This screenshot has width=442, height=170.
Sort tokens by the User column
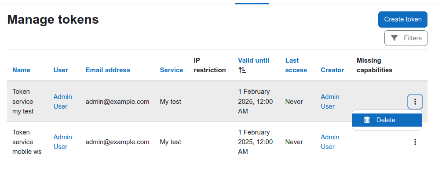click(61, 70)
